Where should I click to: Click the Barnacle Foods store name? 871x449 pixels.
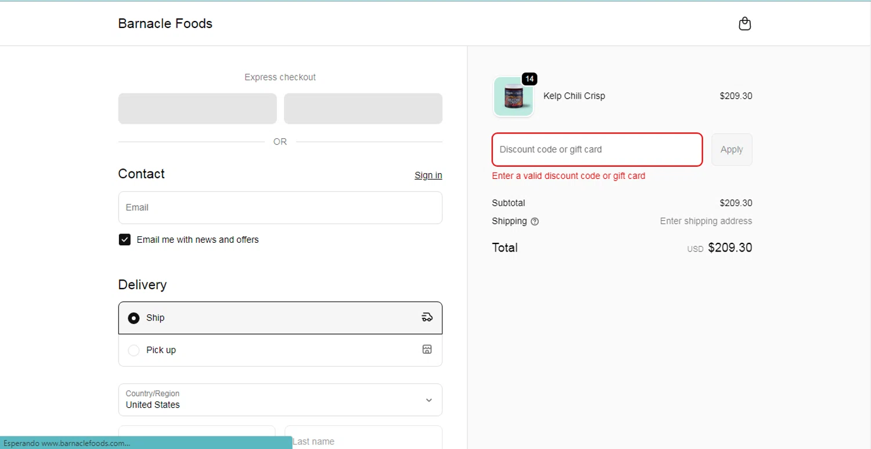165,24
